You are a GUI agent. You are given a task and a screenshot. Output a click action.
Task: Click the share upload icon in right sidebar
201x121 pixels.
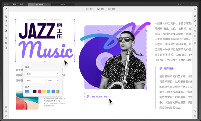(195, 31)
